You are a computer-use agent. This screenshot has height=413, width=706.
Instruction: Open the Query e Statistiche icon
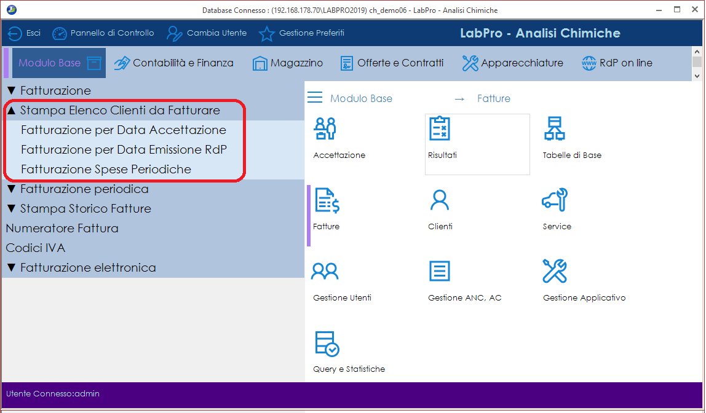coord(327,344)
